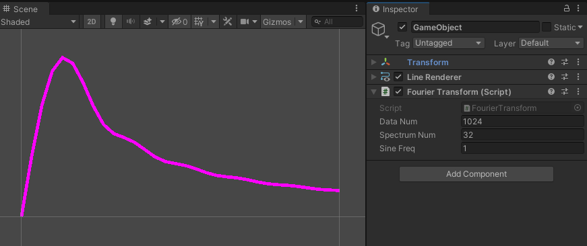This screenshot has height=246, width=587.
Task: Open Fourier Transform presets icon
Action: [565, 91]
